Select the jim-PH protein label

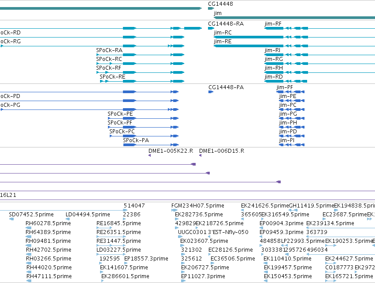tap(288, 123)
